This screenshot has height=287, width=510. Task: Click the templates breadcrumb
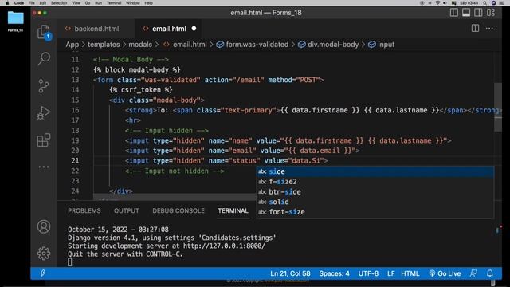[x=104, y=45]
